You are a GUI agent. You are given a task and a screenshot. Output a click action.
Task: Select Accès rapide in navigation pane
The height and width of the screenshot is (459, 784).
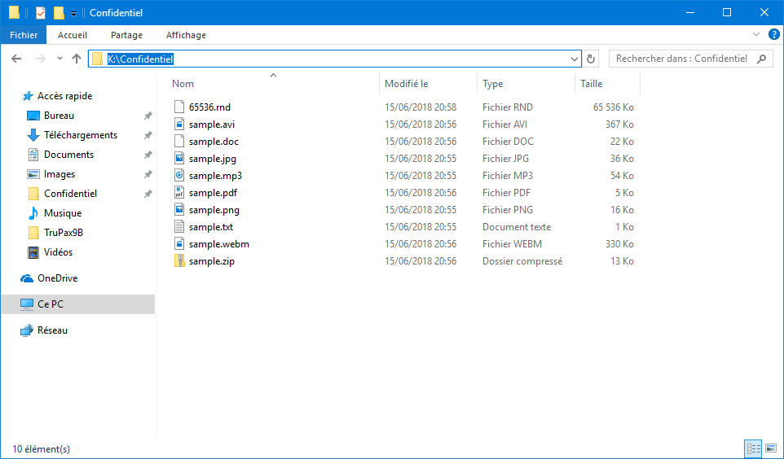pos(64,96)
